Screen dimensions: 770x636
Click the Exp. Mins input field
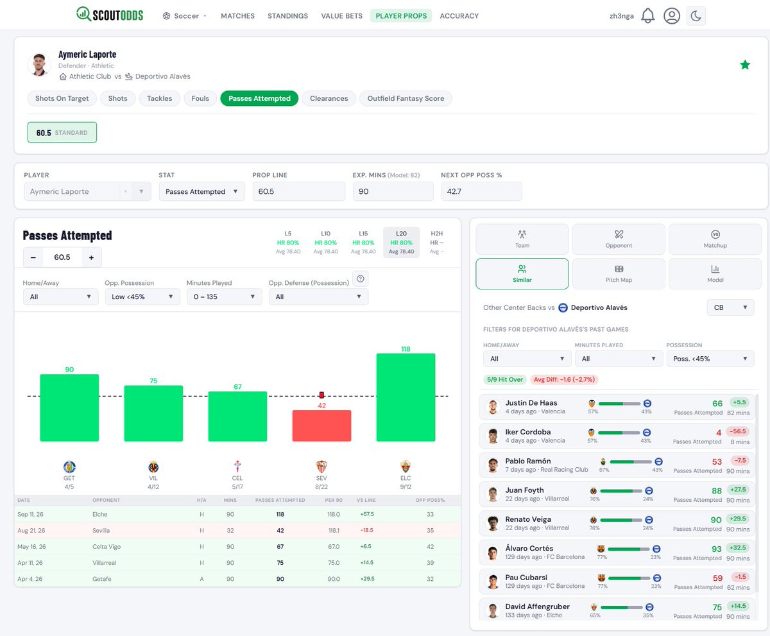393,191
